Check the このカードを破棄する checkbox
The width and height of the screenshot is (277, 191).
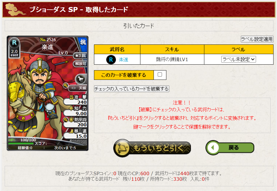pos(160,75)
